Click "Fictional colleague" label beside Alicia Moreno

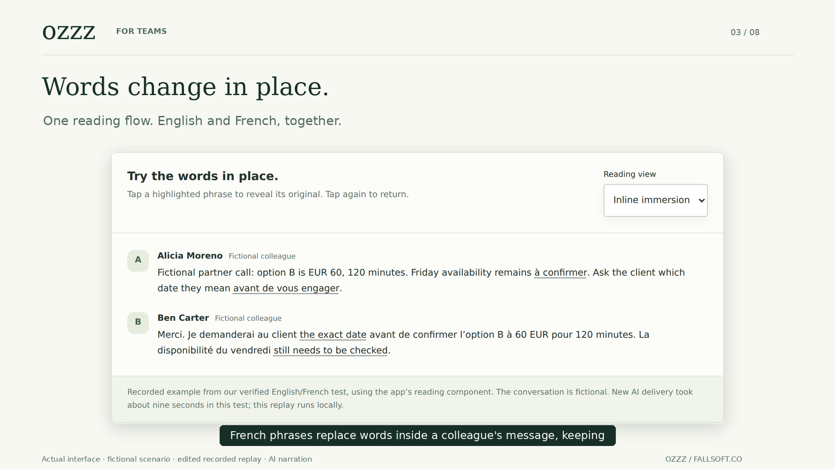pyautogui.click(x=262, y=256)
